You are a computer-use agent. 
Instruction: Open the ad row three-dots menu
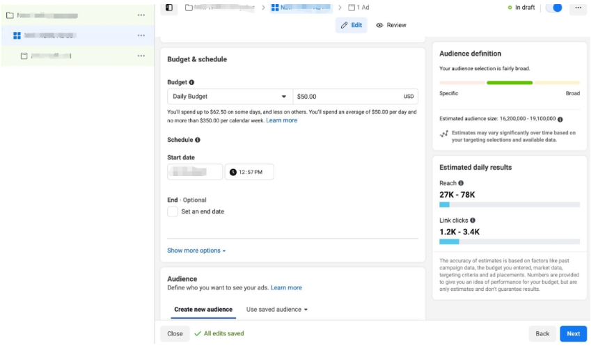click(141, 56)
